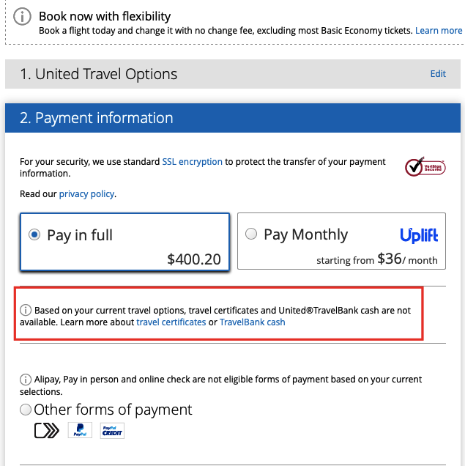This screenshot has height=466, width=465.
Task: Select the Pay Monthly radio button
Action: click(x=251, y=234)
